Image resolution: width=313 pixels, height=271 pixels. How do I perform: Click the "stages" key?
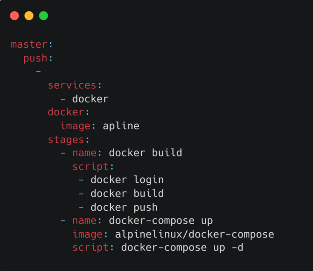coord(66,139)
